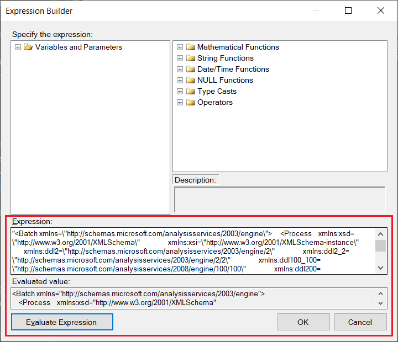Click the Variables and Parameters folder icon

tap(28, 47)
